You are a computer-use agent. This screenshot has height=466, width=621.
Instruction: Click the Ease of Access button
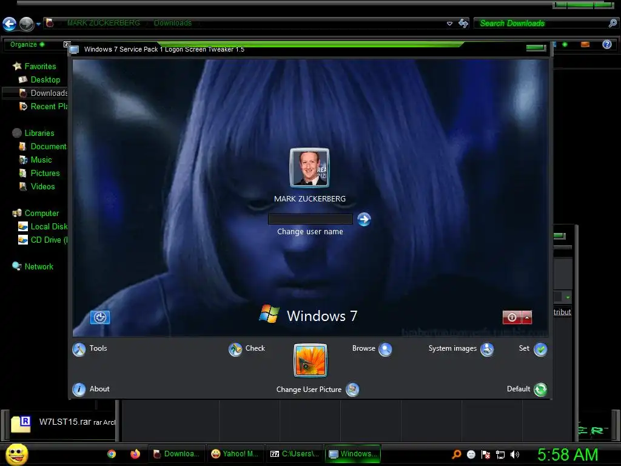tap(100, 317)
